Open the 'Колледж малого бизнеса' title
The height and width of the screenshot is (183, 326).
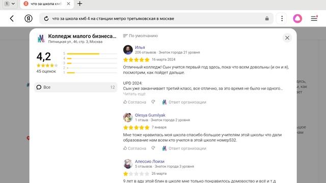click(x=83, y=36)
